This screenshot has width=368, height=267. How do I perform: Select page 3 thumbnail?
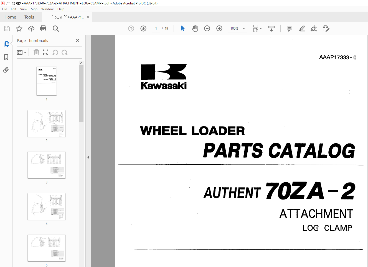47,165
